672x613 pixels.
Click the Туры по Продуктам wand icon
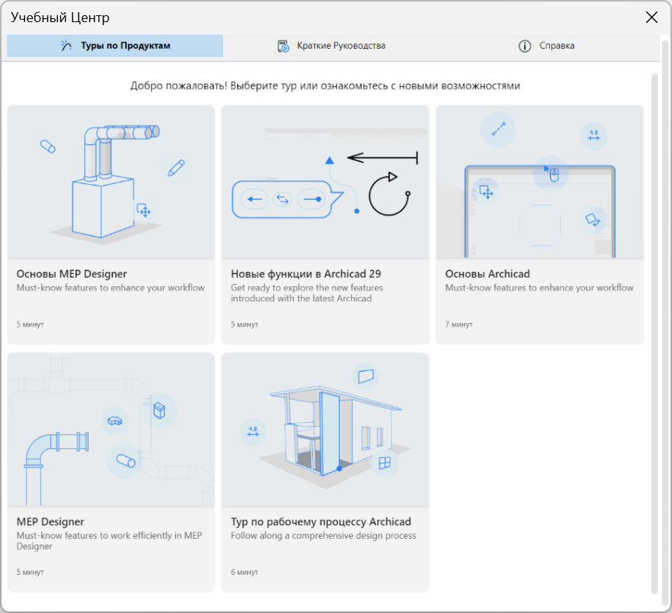(66, 46)
